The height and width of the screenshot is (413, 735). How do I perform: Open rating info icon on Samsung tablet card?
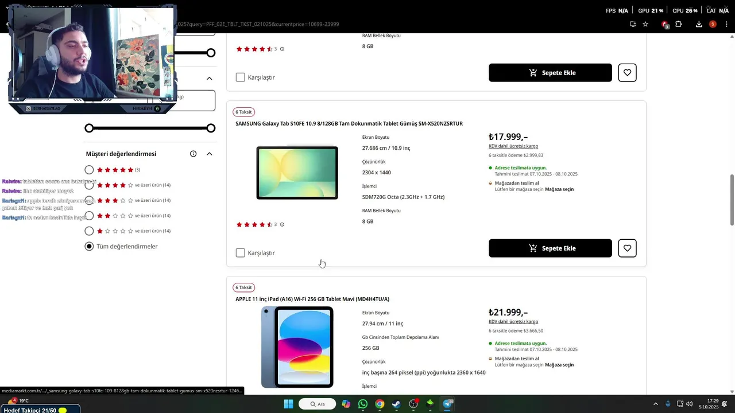[282, 225]
